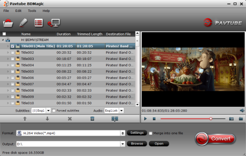Screen dimensions: 246x156
Task: Split selected task with the split icon
Action: [x=115, y=119]
